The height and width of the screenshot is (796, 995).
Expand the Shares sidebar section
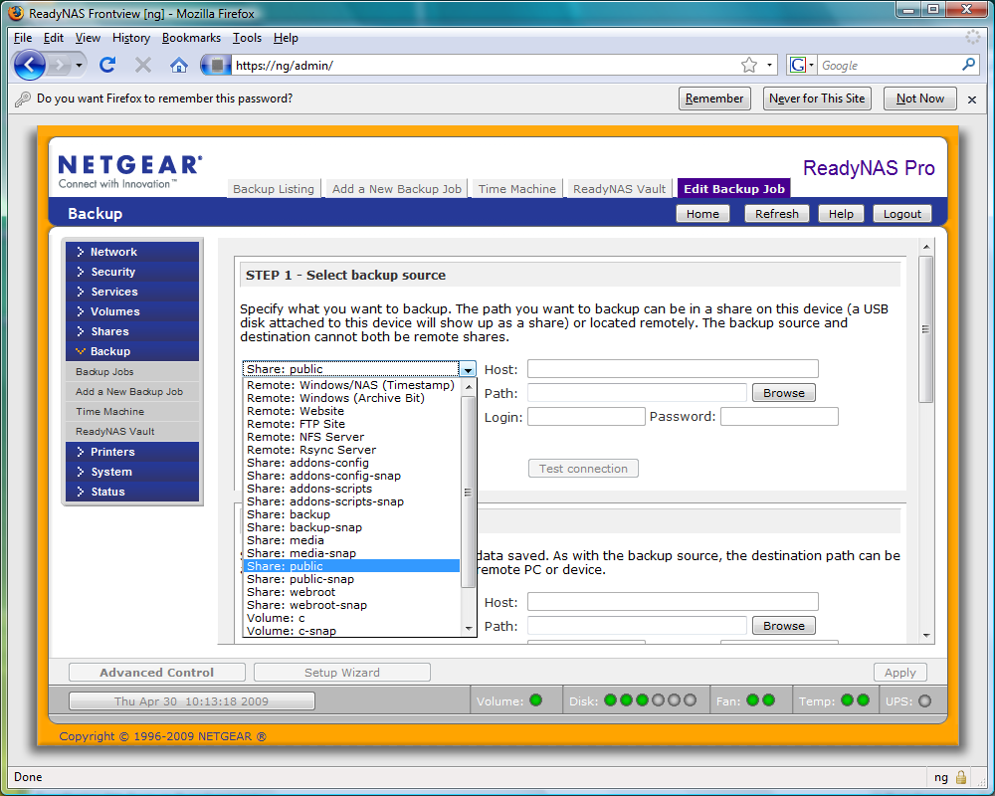[132, 331]
